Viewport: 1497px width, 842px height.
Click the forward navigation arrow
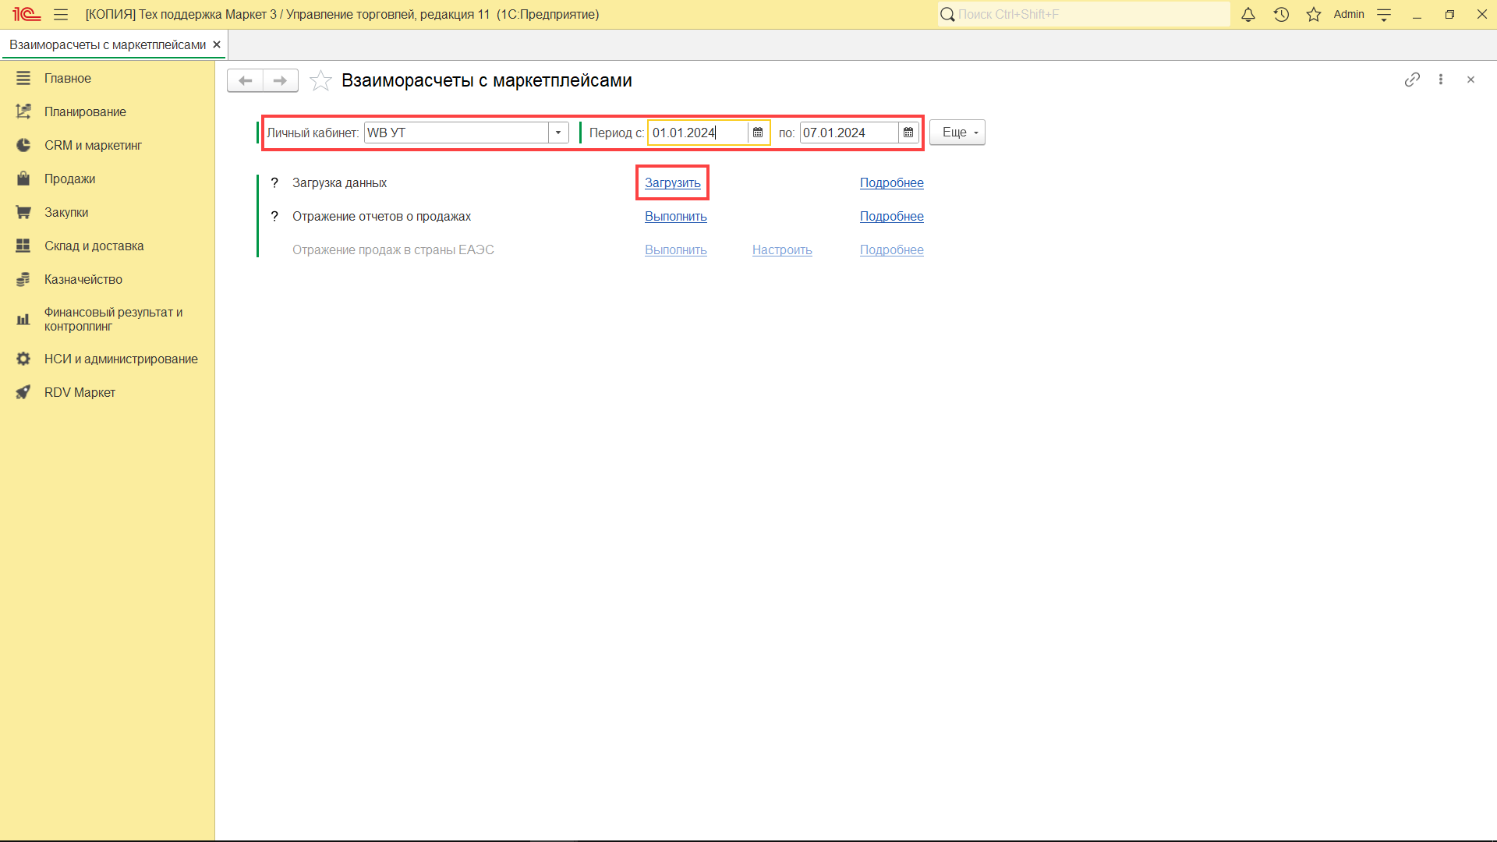click(x=281, y=80)
